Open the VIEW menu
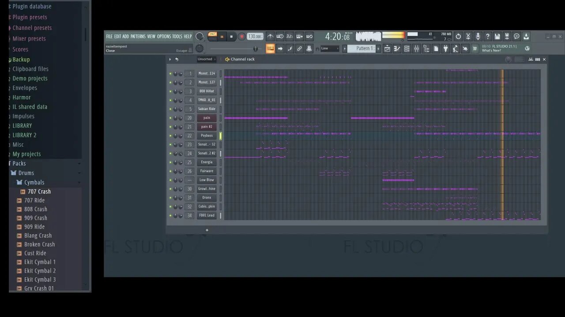 (x=151, y=37)
